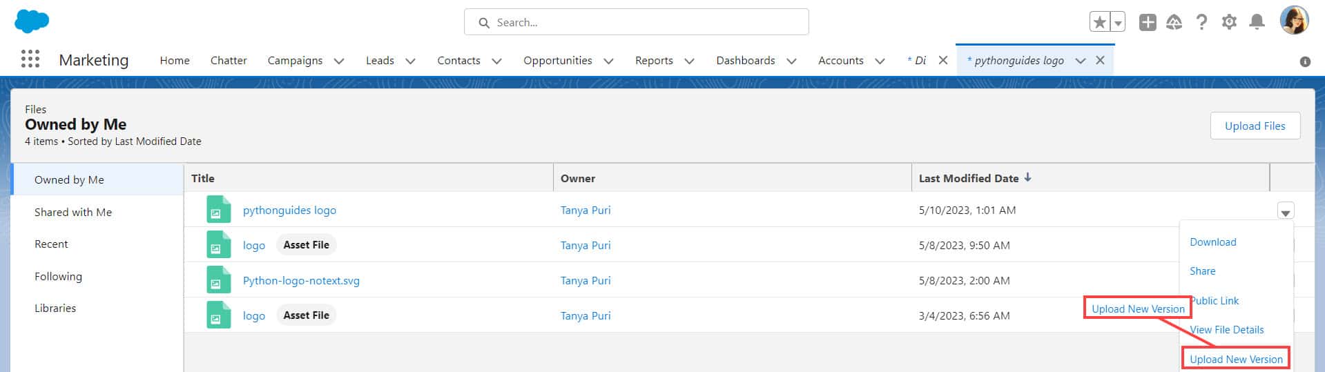Click the file icon for pythonguides logo
Screen dimensions: 1325x372
click(x=219, y=209)
